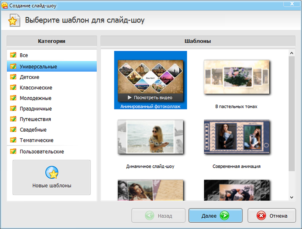Click the green arrow icon on Далее
This screenshot has height=229, width=302.
tap(224, 216)
